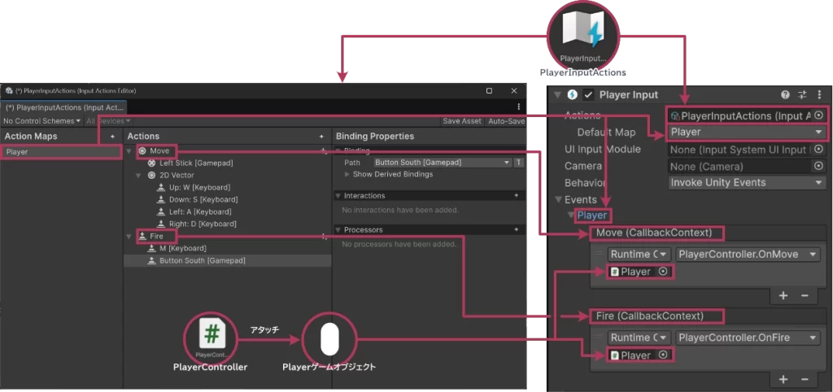Toggle Auto-Save in Input Actions Editor
The height and width of the screenshot is (392, 833).
tap(505, 121)
